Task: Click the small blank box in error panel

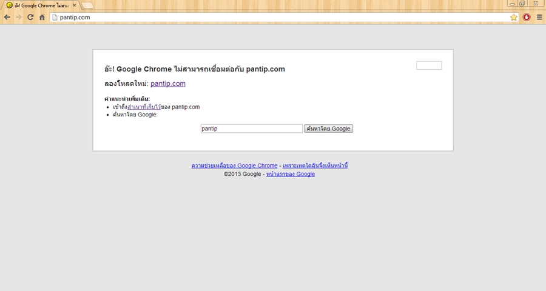Action: pyautogui.click(x=429, y=65)
